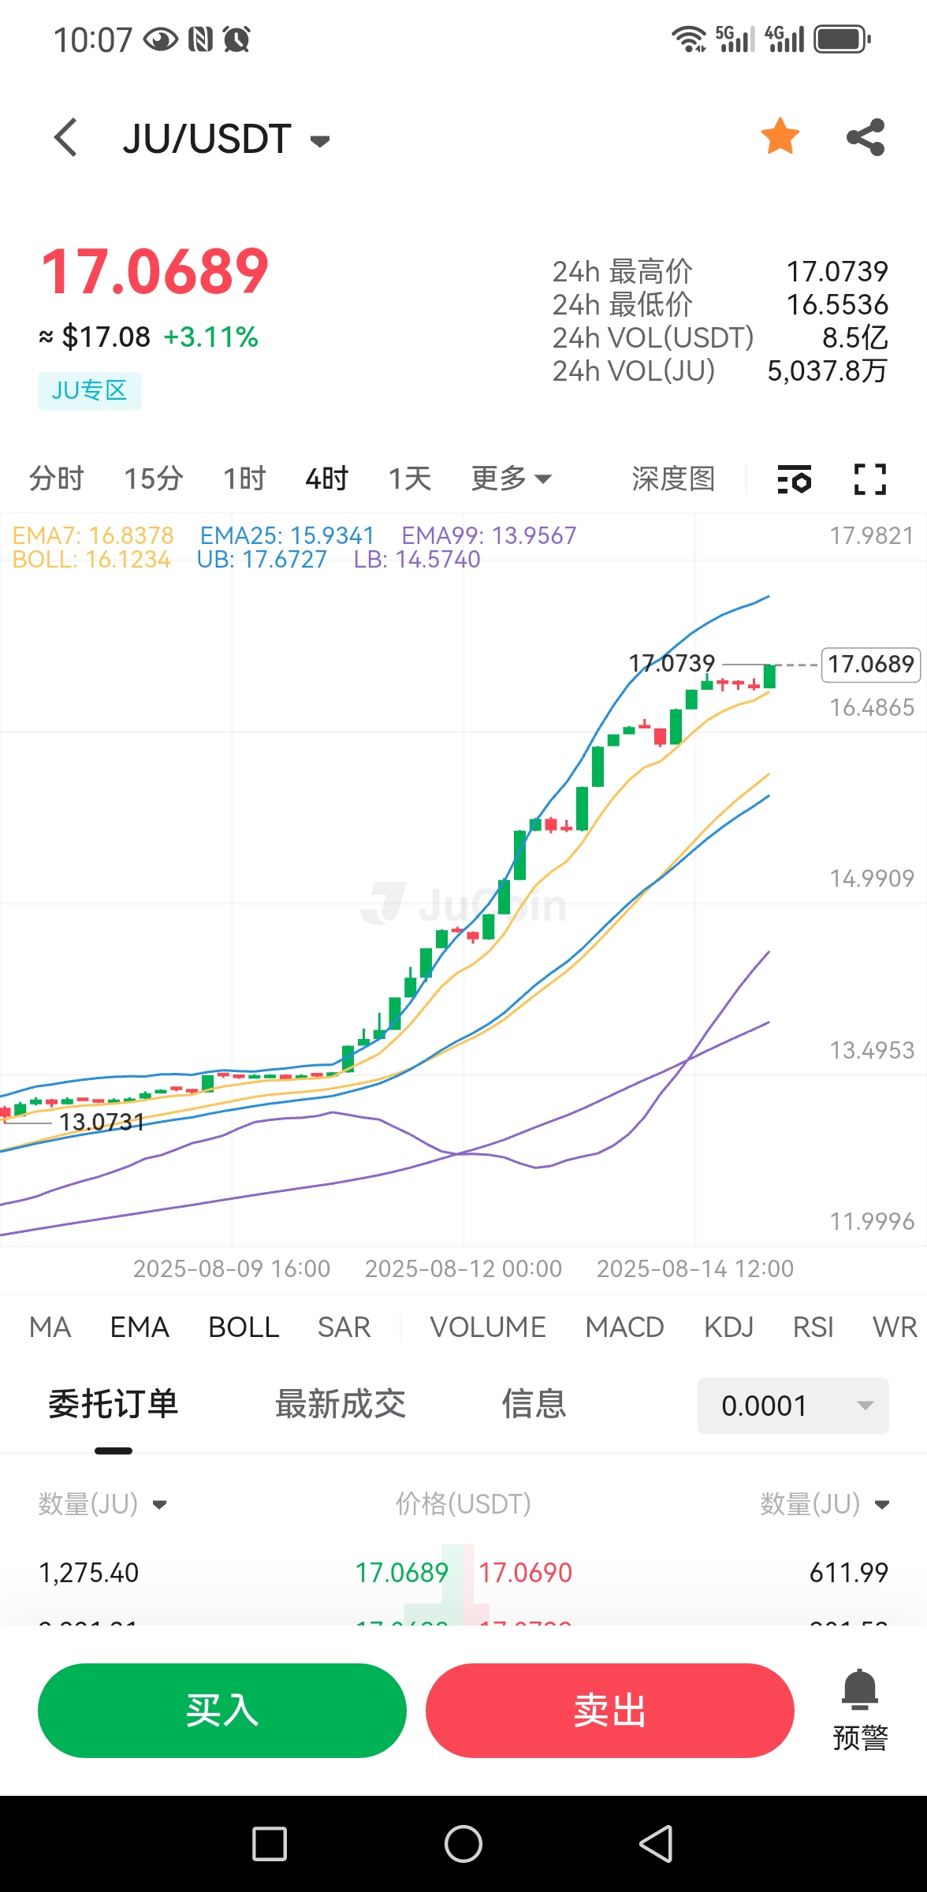927x1892 pixels.
Task: Open the 更多 timeframe dropdown
Action: point(511,479)
